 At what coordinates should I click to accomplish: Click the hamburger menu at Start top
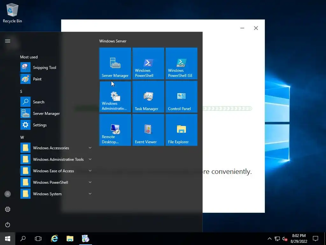[x=8, y=41]
